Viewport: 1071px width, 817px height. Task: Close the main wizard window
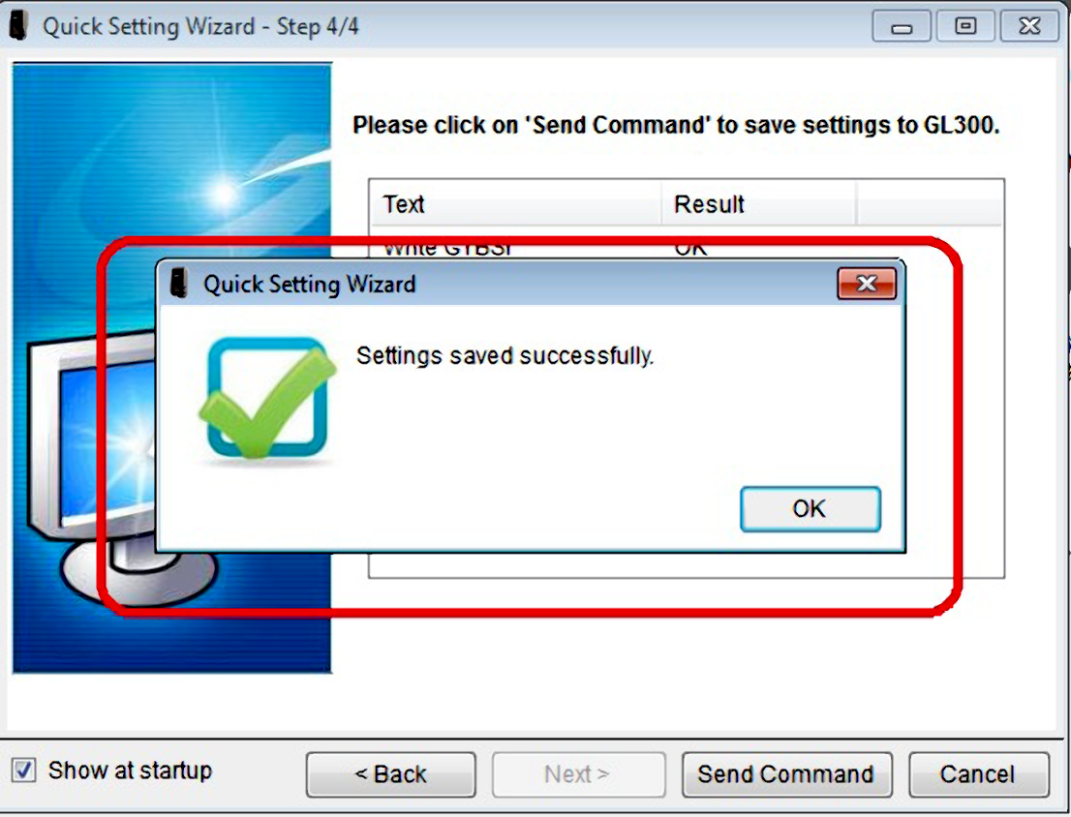coord(1029,26)
